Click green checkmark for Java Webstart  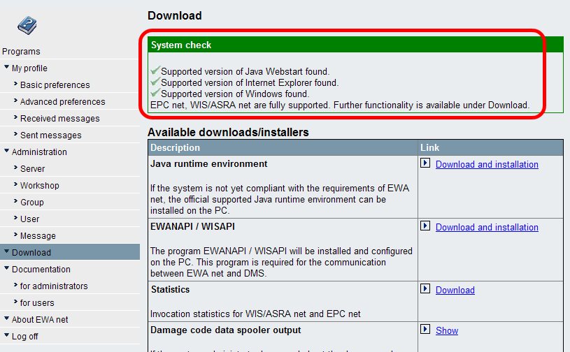(155, 71)
